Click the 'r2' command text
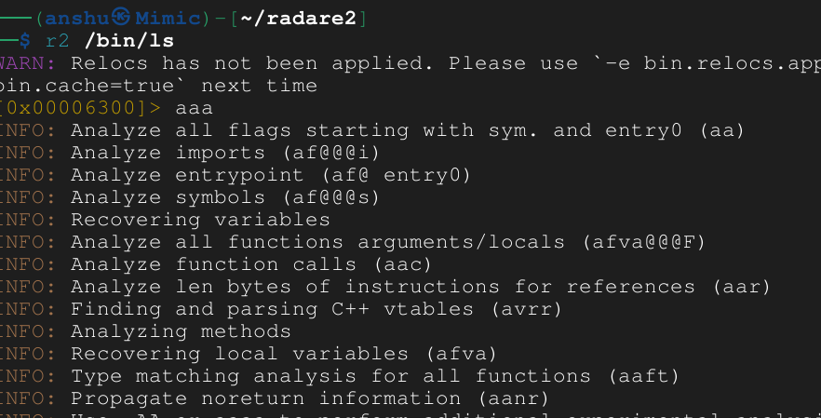This screenshot has width=821, height=418. (x=58, y=40)
